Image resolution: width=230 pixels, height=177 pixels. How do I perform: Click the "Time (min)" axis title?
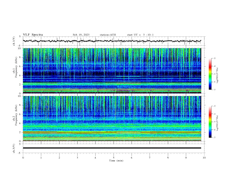(x=116, y=161)
